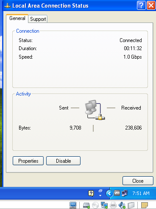Click the VMware printer device icon

113,205
